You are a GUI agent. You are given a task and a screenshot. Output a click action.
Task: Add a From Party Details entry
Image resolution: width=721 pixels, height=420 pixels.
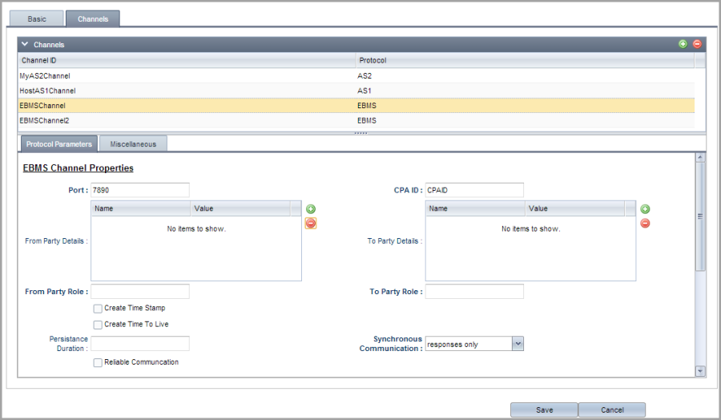pos(311,209)
